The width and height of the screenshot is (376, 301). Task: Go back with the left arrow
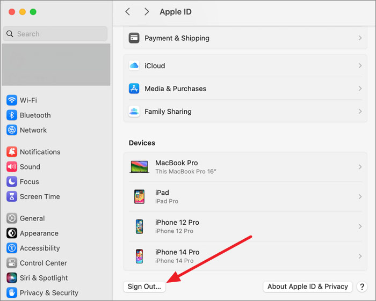click(x=128, y=12)
